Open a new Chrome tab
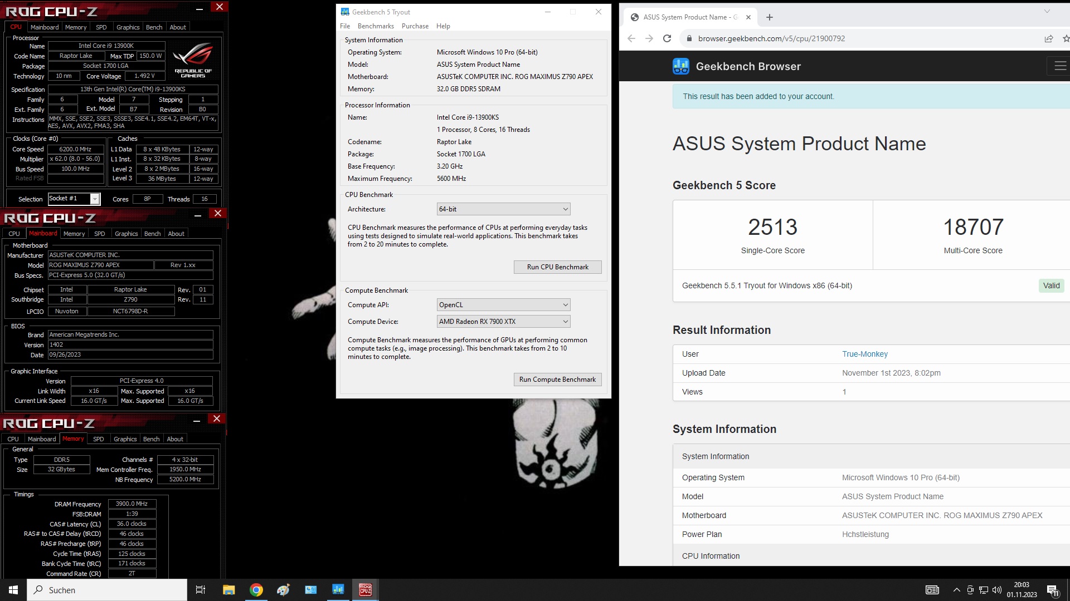This screenshot has width=1070, height=601. [770, 17]
